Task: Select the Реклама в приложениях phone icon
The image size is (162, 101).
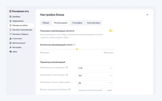Action: [x=11, y=30]
